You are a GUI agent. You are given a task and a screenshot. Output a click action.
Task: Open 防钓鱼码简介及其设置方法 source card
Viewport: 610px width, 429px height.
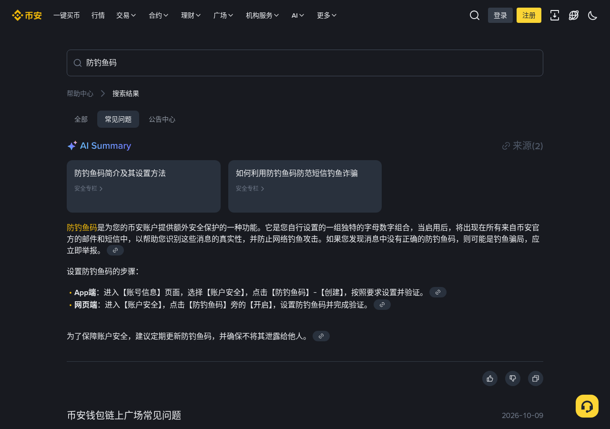click(143, 186)
